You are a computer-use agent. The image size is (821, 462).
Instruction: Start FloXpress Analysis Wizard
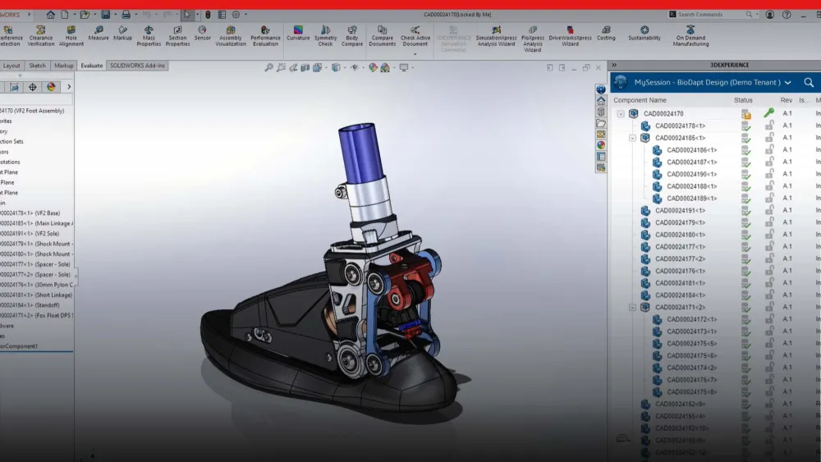[533, 39]
